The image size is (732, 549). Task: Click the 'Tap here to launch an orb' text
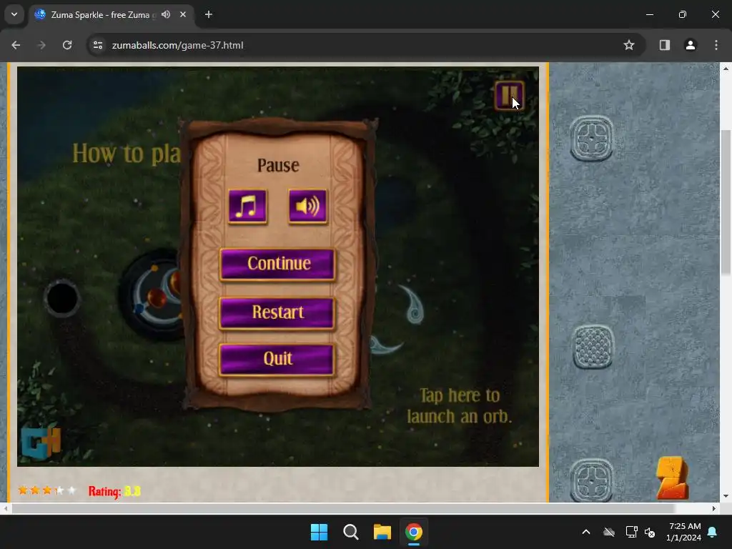click(x=460, y=406)
